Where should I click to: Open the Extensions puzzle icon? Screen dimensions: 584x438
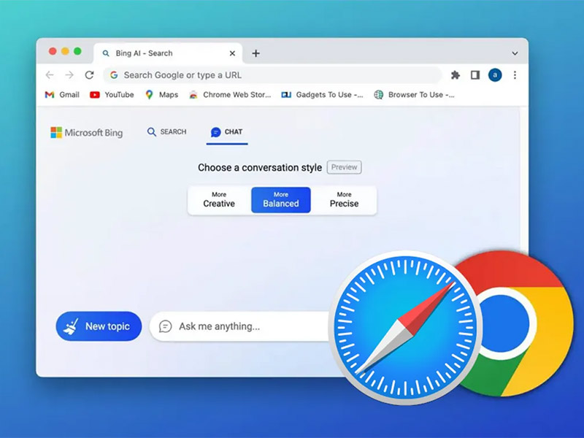pyautogui.click(x=455, y=75)
